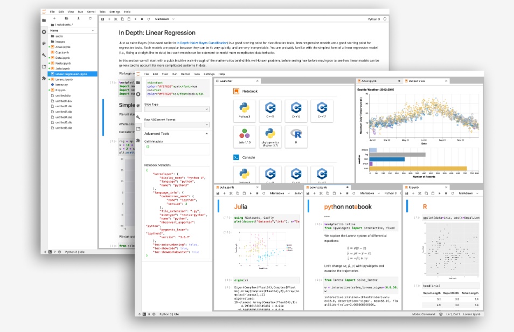Open Run menu in front window
The image size is (514, 332).
(175, 74)
